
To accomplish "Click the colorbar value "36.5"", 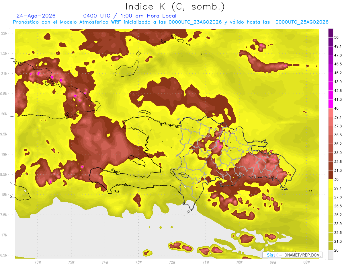I will (338, 135).
